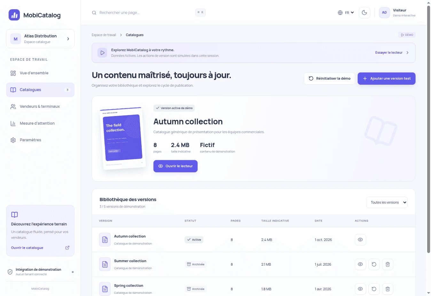Image resolution: width=431 pixels, height=296 pixels.
Task: Click the AD visitor avatar
Action: [x=384, y=13]
